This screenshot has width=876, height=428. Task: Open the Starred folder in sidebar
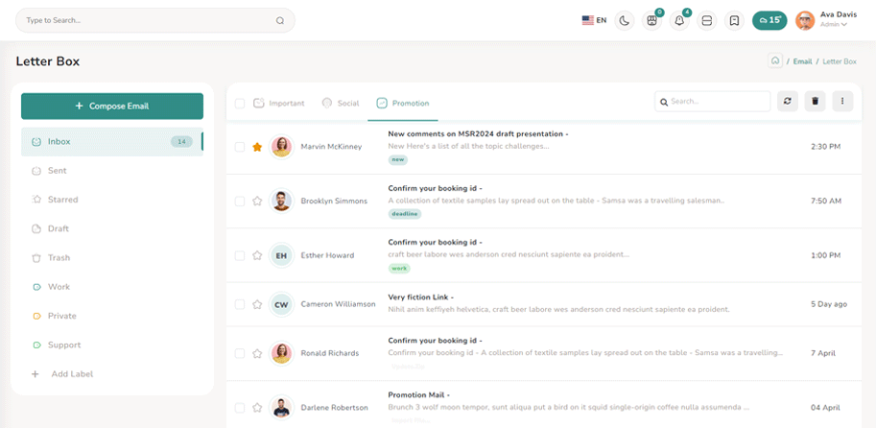pyautogui.click(x=63, y=200)
